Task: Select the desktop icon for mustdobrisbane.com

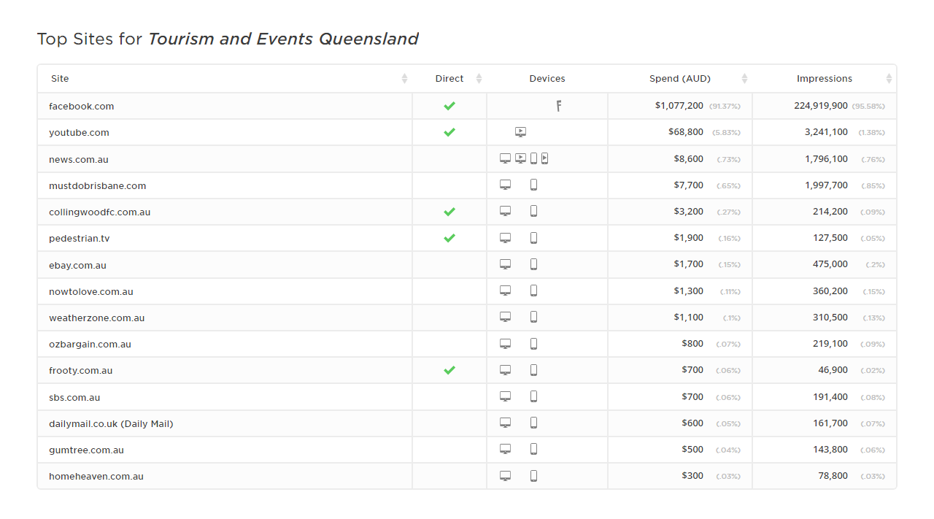Action: [505, 185]
